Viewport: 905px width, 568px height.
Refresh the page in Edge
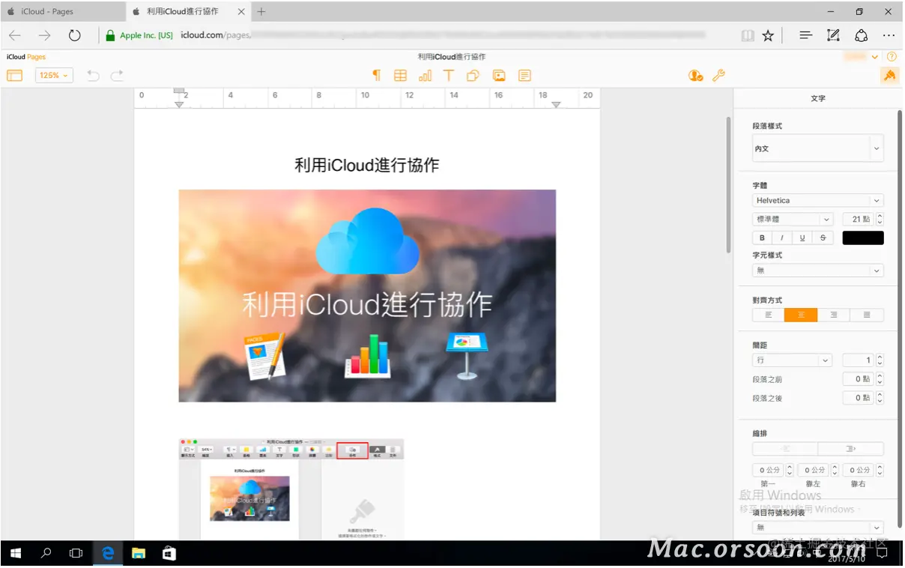click(x=74, y=35)
